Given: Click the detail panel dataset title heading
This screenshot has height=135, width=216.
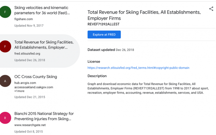Looking at the screenshot, I should pyautogui.click(x=144, y=15).
